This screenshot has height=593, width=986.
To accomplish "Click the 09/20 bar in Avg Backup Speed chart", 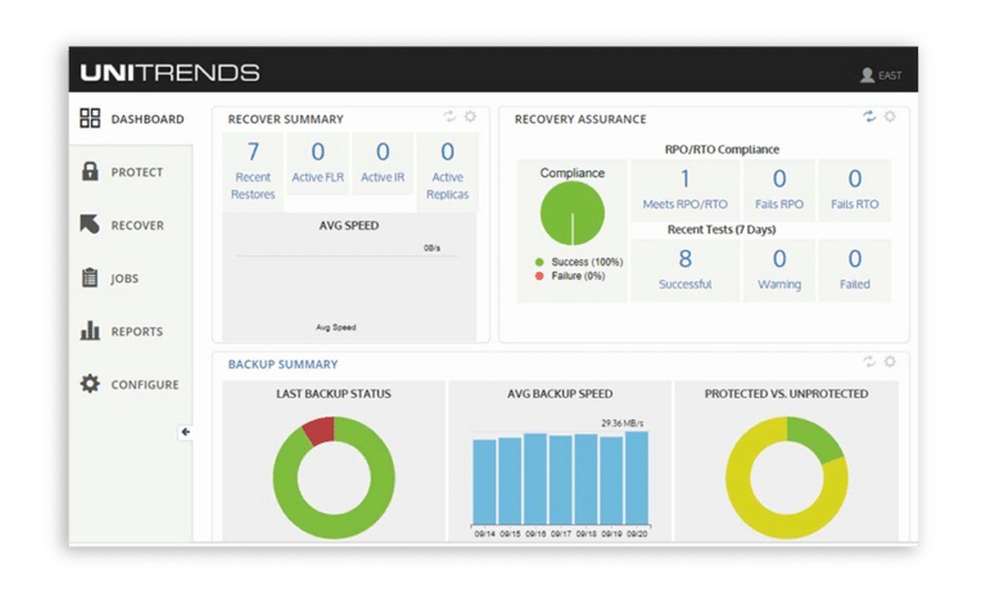I will tap(636, 478).
